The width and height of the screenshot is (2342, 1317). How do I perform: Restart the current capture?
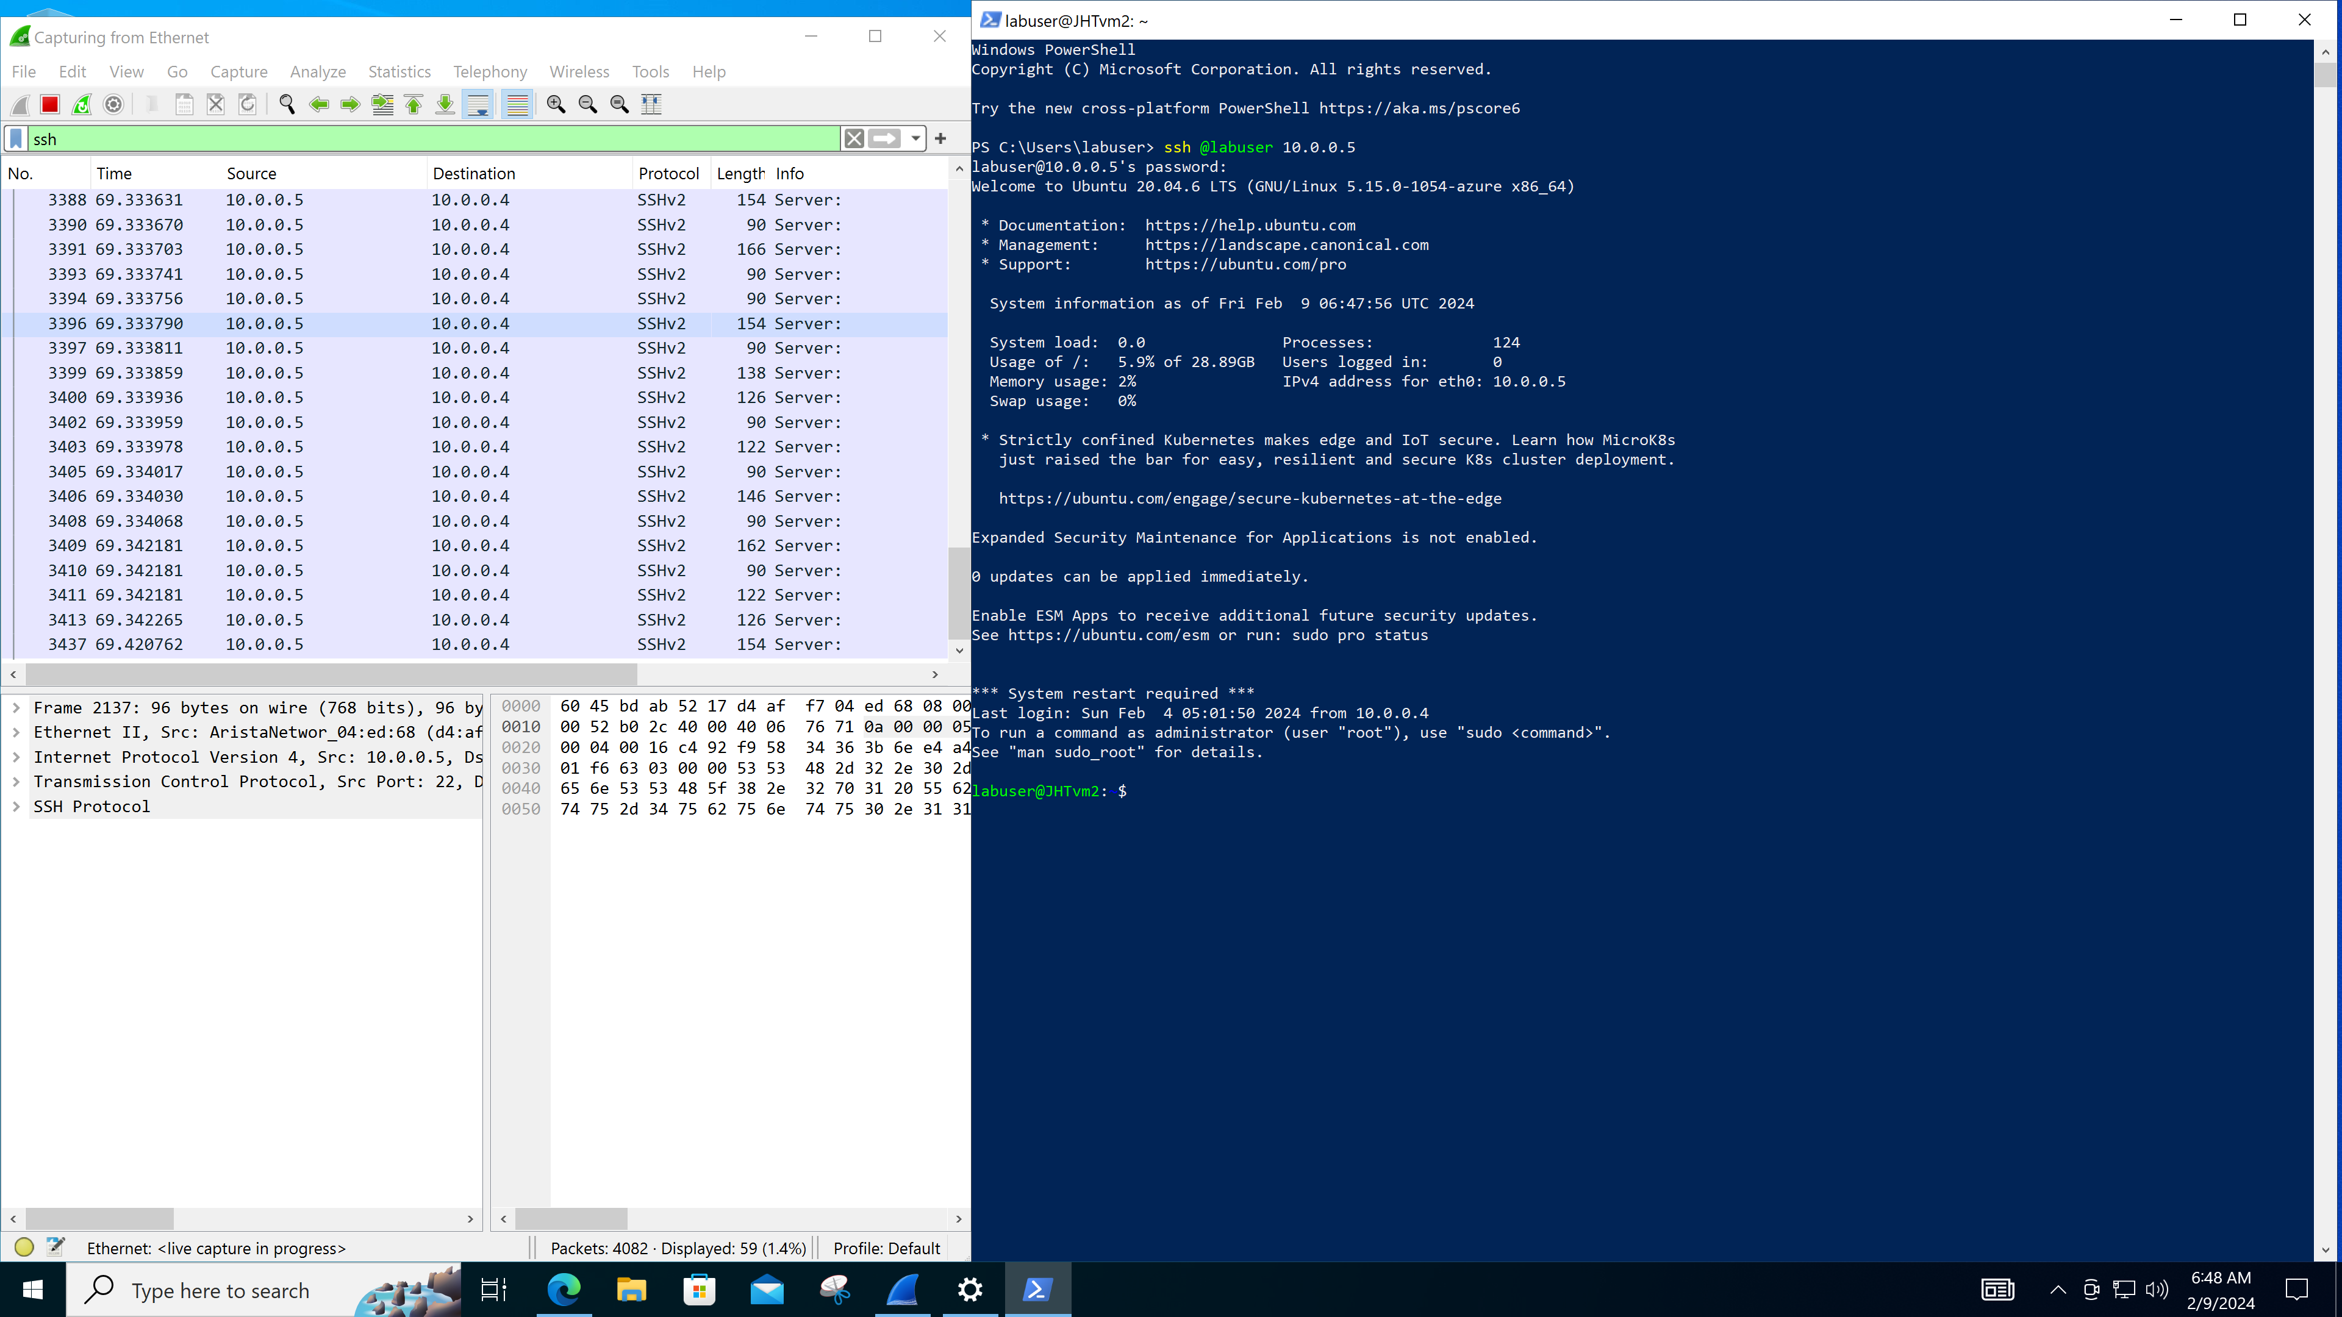(x=82, y=104)
